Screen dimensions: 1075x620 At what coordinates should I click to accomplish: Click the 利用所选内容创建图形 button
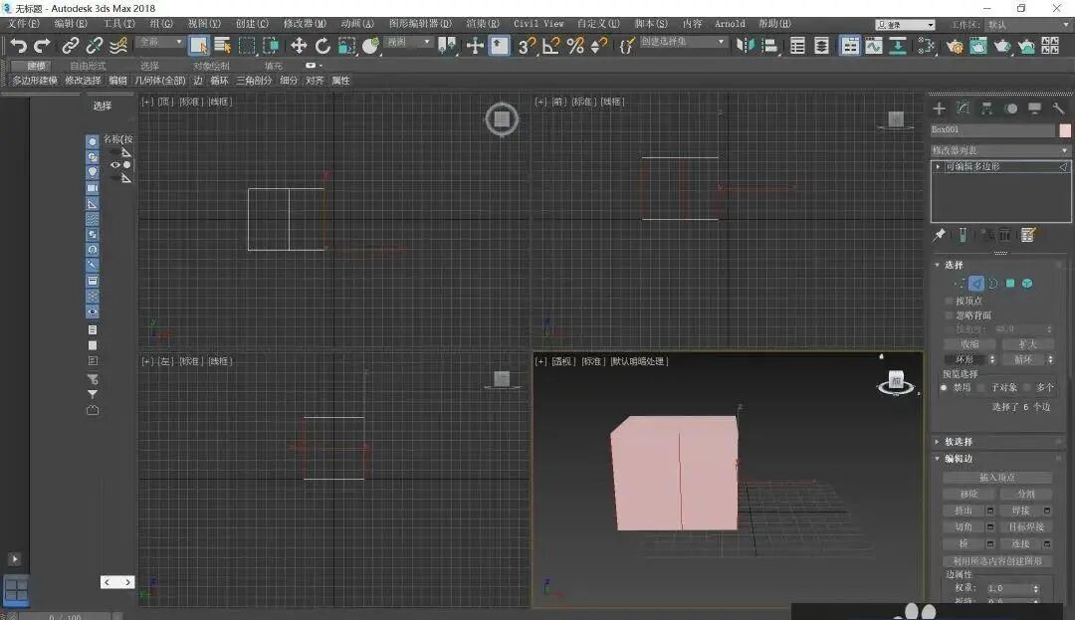(x=996, y=560)
